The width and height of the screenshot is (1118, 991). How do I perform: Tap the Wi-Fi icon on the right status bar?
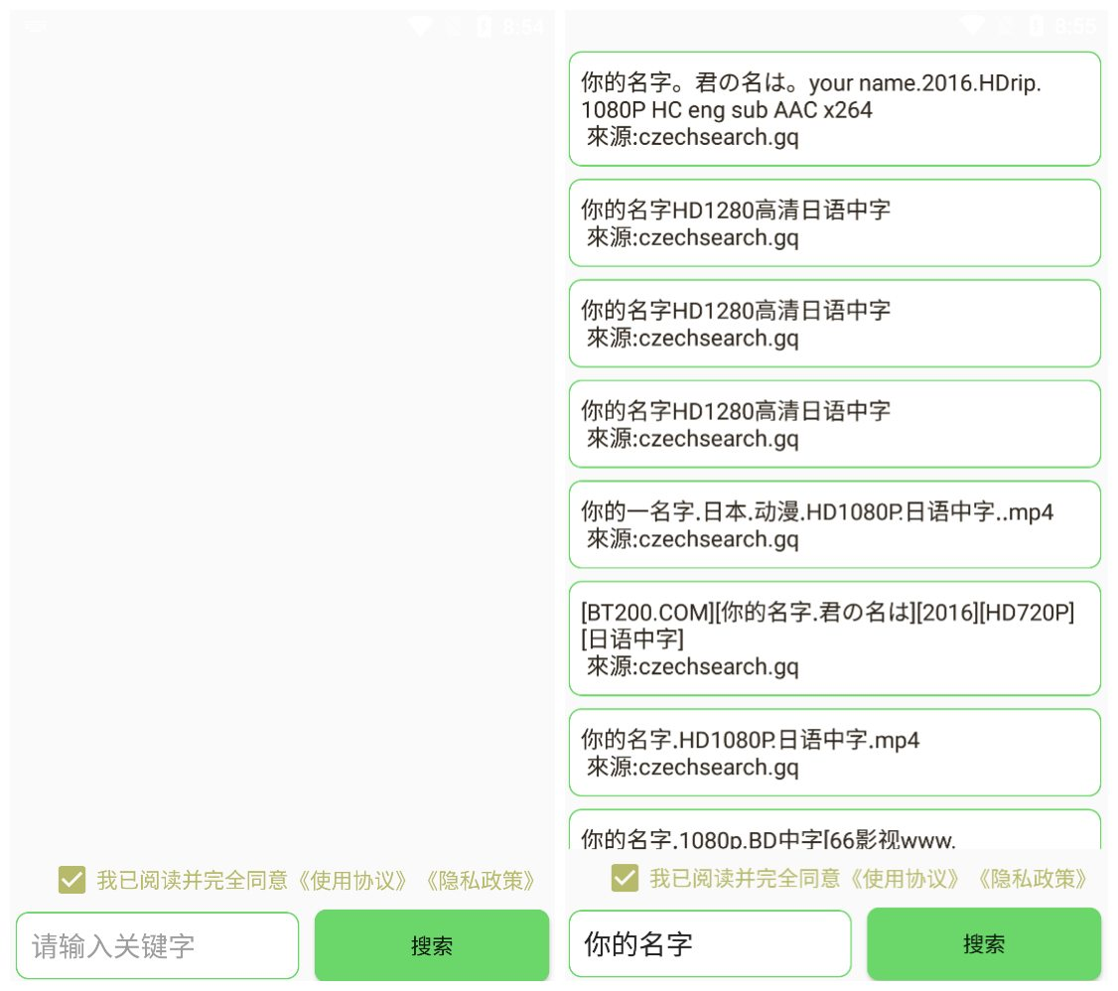coord(972,25)
